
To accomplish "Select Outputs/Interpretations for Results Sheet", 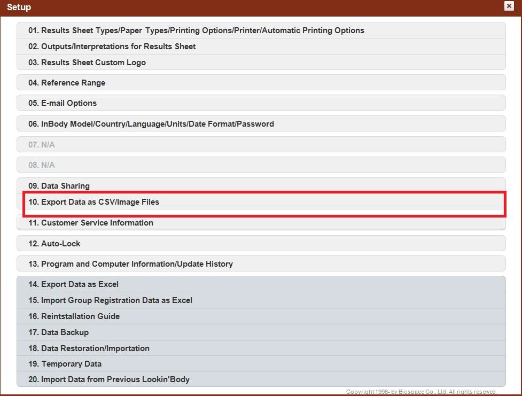I will tap(112, 46).
